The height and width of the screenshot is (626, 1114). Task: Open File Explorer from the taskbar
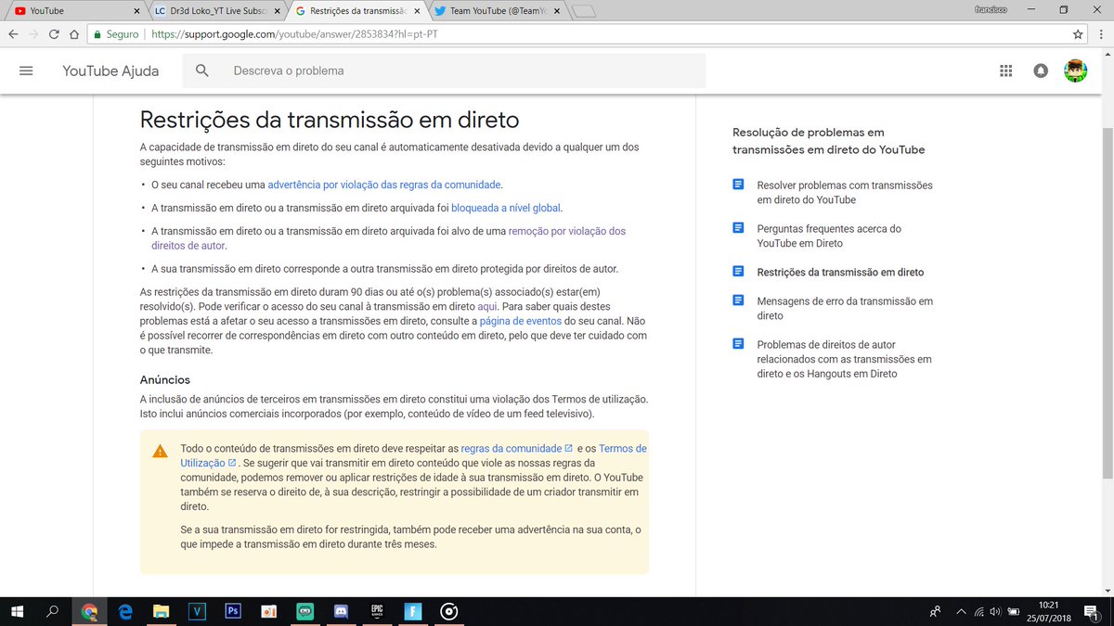pyautogui.click(x=161, y=611)
